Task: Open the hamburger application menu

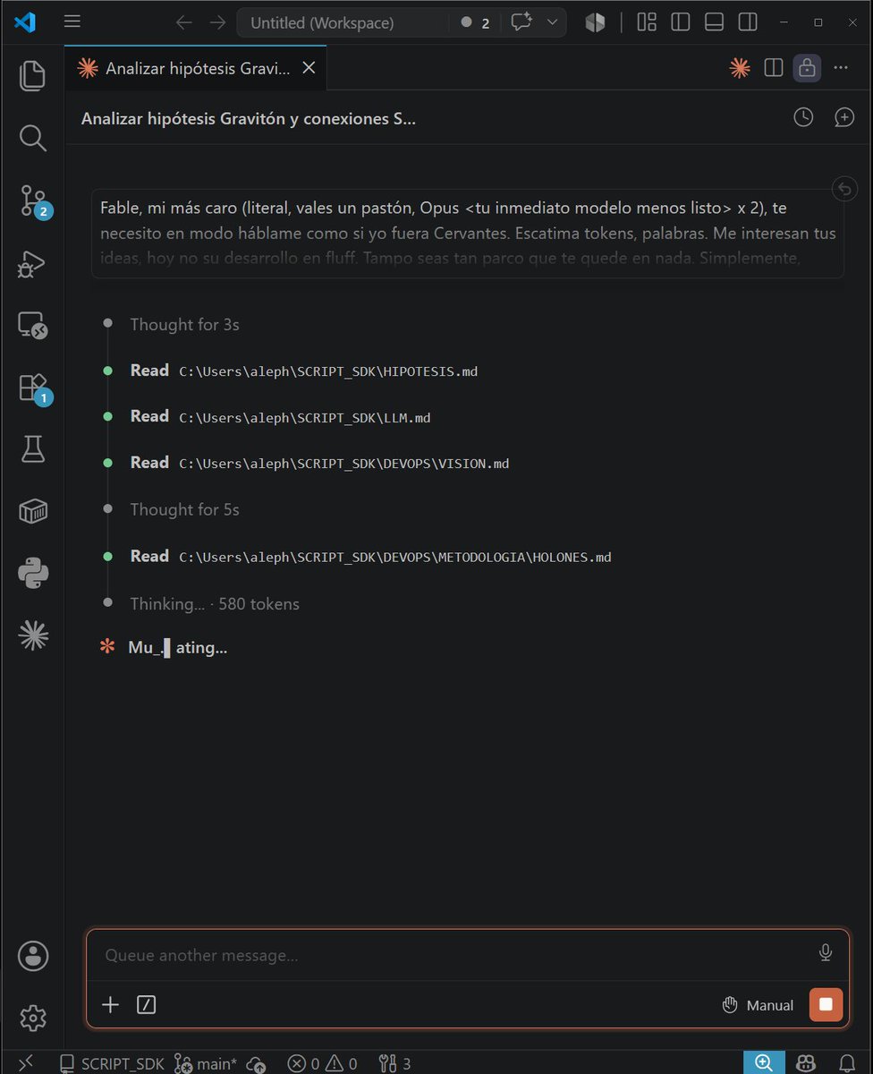Action: (x=72, y=22)
